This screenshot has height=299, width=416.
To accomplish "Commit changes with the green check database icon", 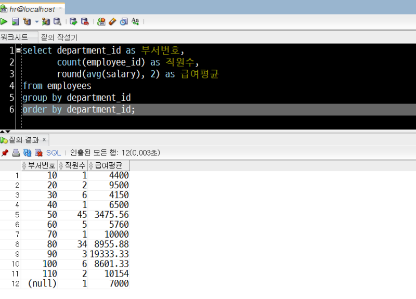I will [x=73, y=21].
